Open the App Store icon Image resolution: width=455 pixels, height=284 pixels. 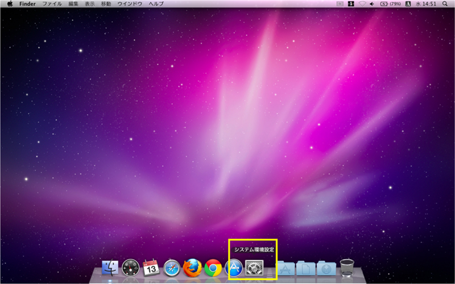pyautogui.click(x=234, y=267)
